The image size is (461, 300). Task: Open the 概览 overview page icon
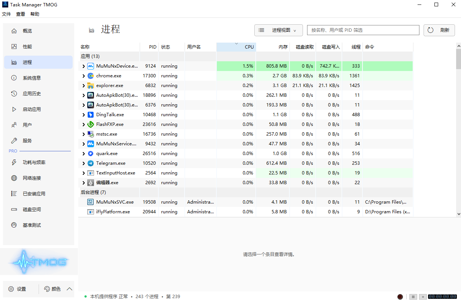14,31
